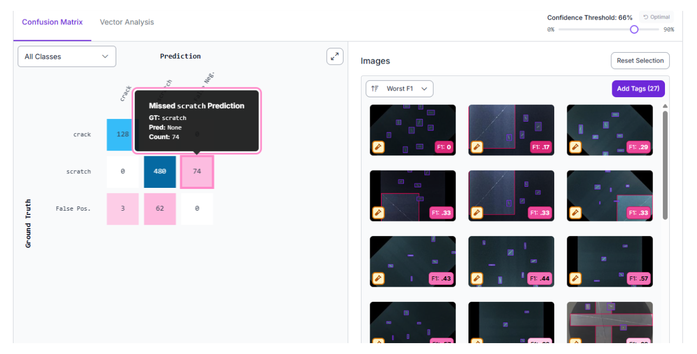Viewport: 697px width, 354px height.
Task: Click edit icon on F1: .43 thumbnail
Action: coord(378,279)
